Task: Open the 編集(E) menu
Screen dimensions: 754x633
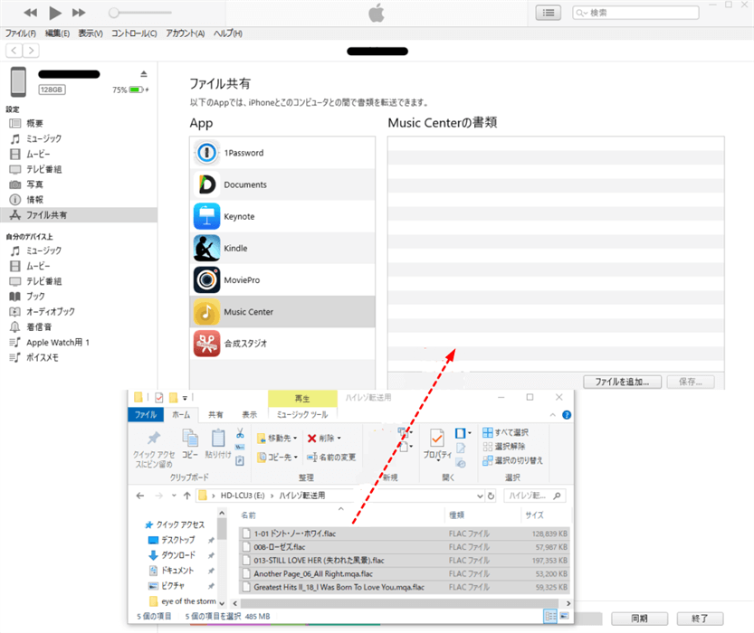Action: (58, 33)
